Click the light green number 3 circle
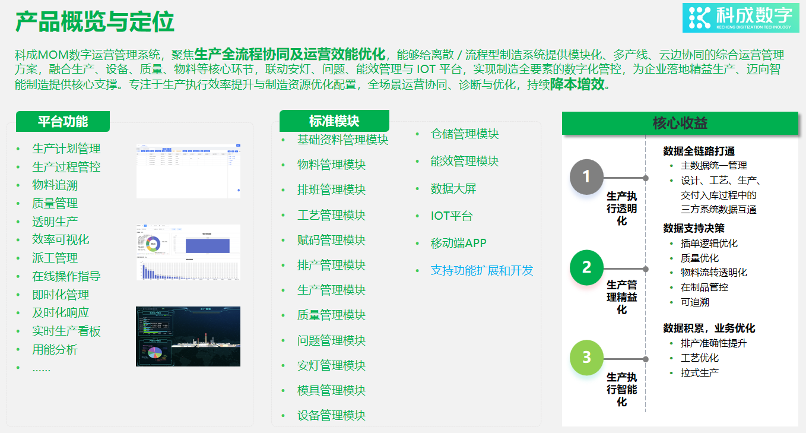 (x=586, y=358)
